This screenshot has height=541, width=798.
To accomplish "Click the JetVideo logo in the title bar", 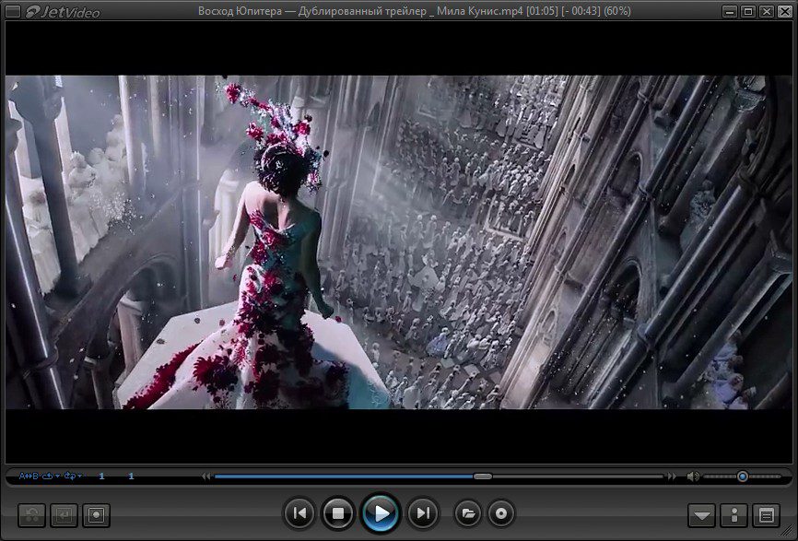I will tap(63, 11).
